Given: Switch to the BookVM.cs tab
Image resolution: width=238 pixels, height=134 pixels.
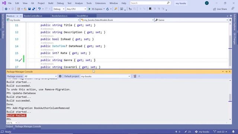Looking at the screenshot, I should [x=83, y=16].
